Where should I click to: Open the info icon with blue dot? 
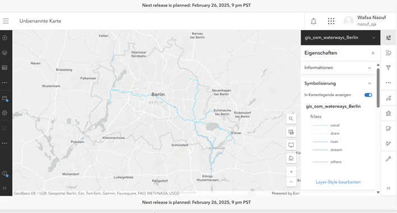coord(5,174)
